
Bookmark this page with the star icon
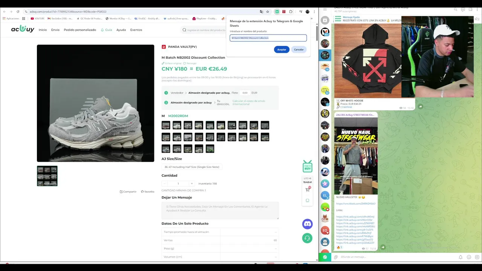click(268, 12)
